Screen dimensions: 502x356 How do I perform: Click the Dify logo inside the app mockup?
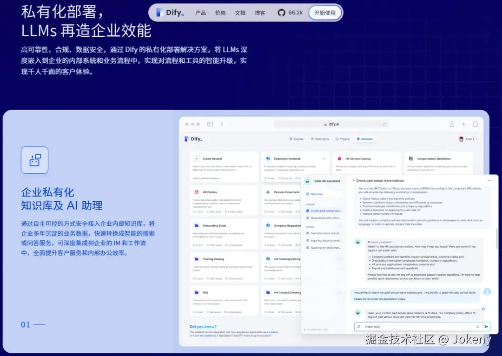[193, 139]
